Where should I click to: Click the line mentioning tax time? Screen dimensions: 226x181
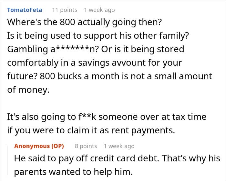[x=107, y=117]
